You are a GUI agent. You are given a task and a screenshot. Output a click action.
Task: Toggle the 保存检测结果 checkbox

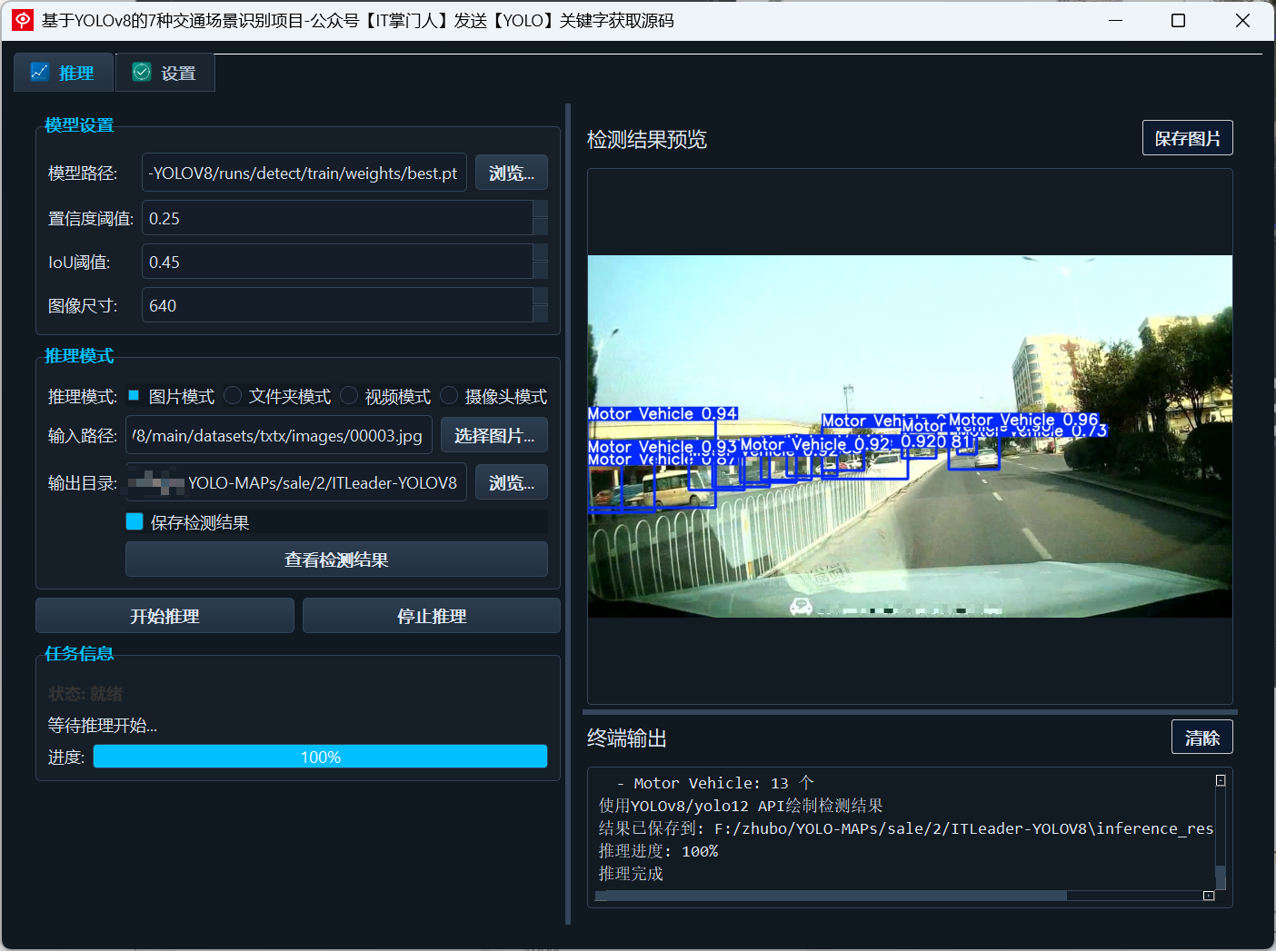[134, 521]
